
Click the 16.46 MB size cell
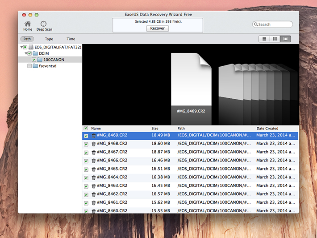click(161, 160)
